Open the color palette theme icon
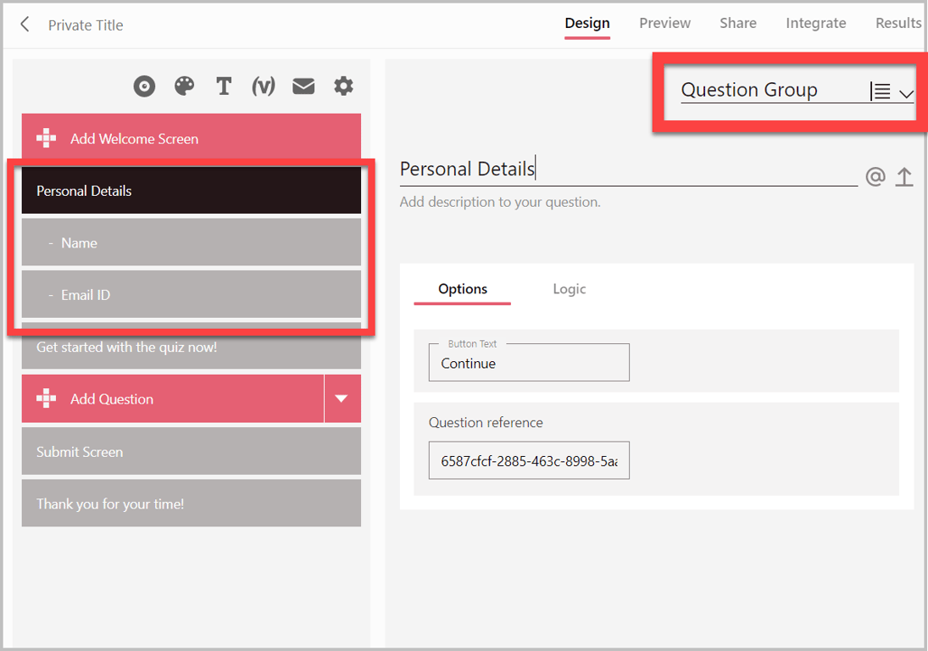Image resolution: width=928 pixels, height=651 pixels. click(184, 86)
